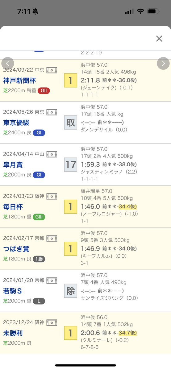Open the つばき賞 race link
Screen dimensions: 171x370
pyautogui.click(x=16, y=249)
